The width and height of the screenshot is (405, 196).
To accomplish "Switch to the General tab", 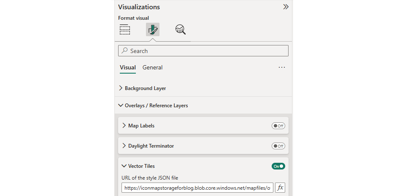I will pos(152,67).
